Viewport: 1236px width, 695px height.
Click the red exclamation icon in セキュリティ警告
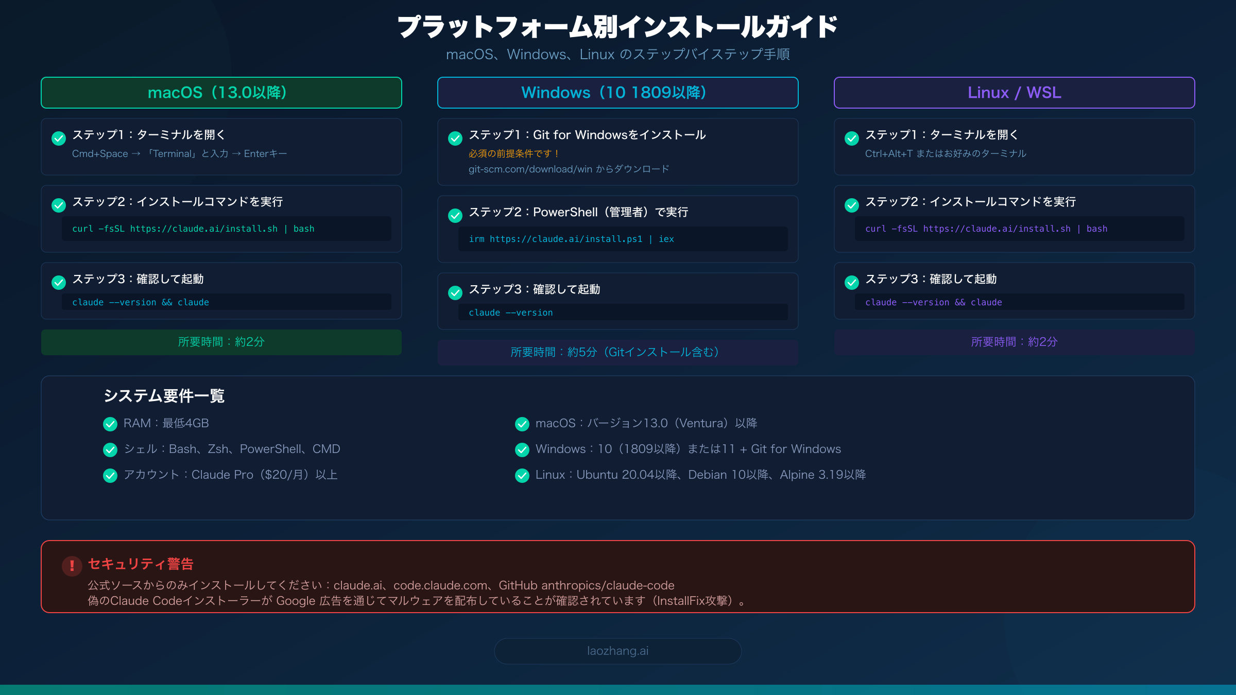tap(72, 565)
